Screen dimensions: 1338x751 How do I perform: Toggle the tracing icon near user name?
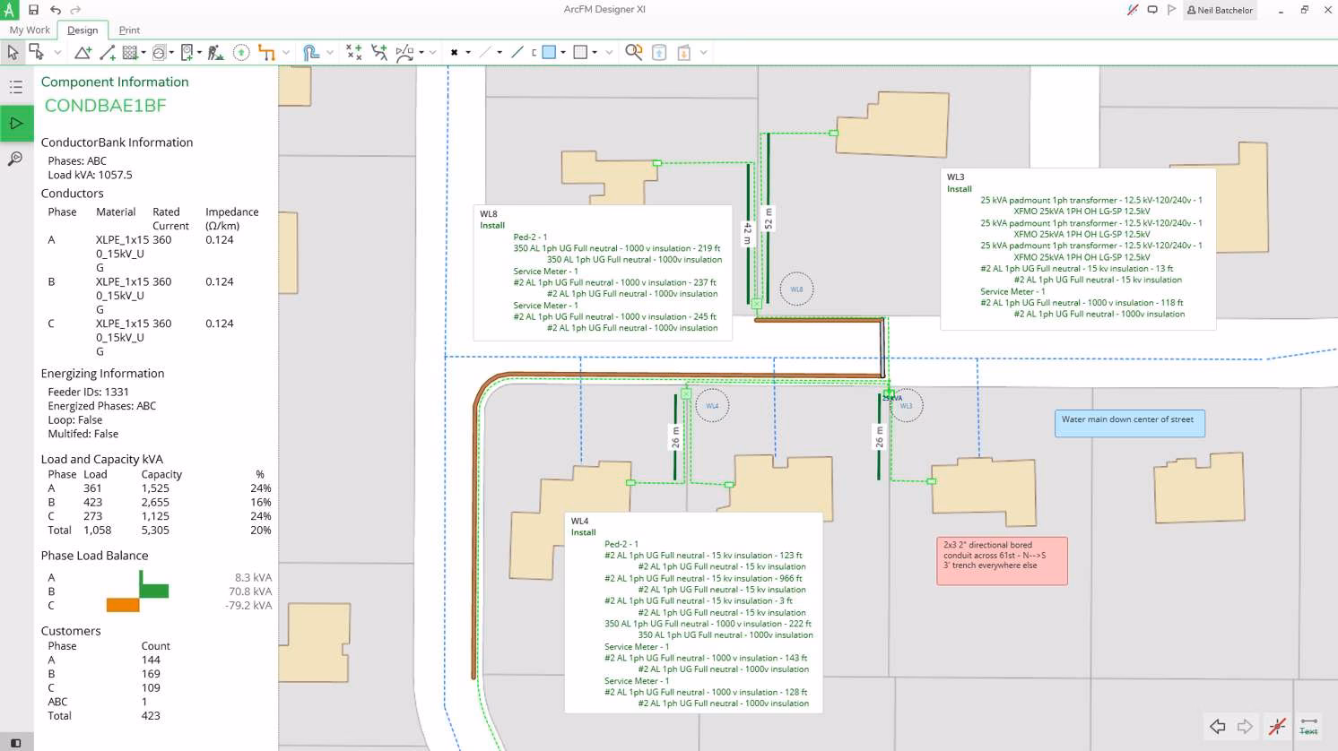pyautogui.click(x=1133, y=10)
